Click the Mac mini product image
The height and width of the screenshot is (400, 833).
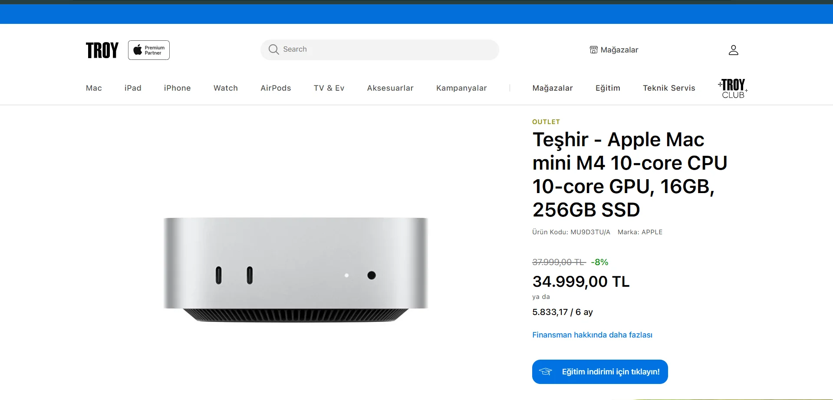pos(296,270)
